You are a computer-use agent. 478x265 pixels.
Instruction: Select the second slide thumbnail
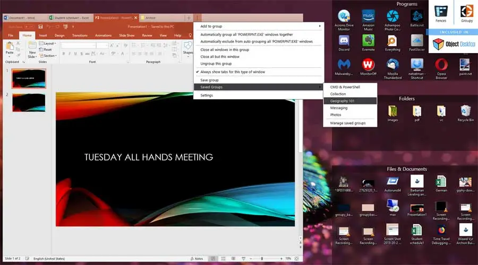click(29, 102)
